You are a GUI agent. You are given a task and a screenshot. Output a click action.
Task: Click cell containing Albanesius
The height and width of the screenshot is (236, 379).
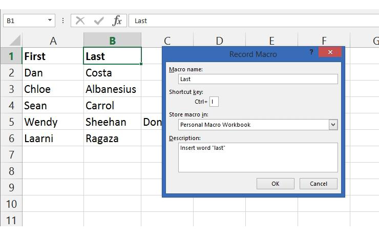tap(111, 89)
